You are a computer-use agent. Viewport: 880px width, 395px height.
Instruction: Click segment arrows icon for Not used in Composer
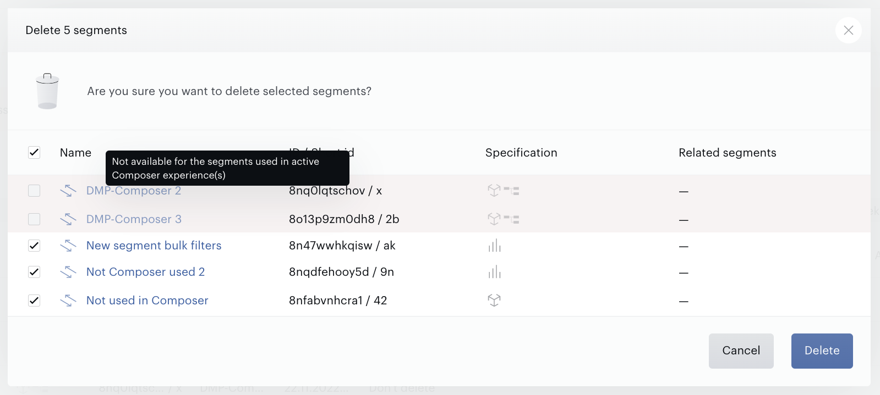pyautogui.click(x=68, y=301)
